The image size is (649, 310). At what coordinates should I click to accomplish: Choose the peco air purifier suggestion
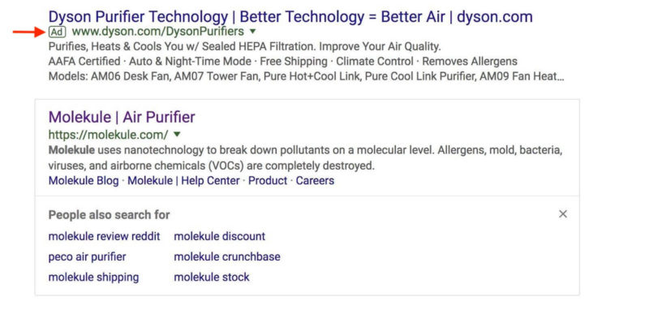click(x=88, y=257)
